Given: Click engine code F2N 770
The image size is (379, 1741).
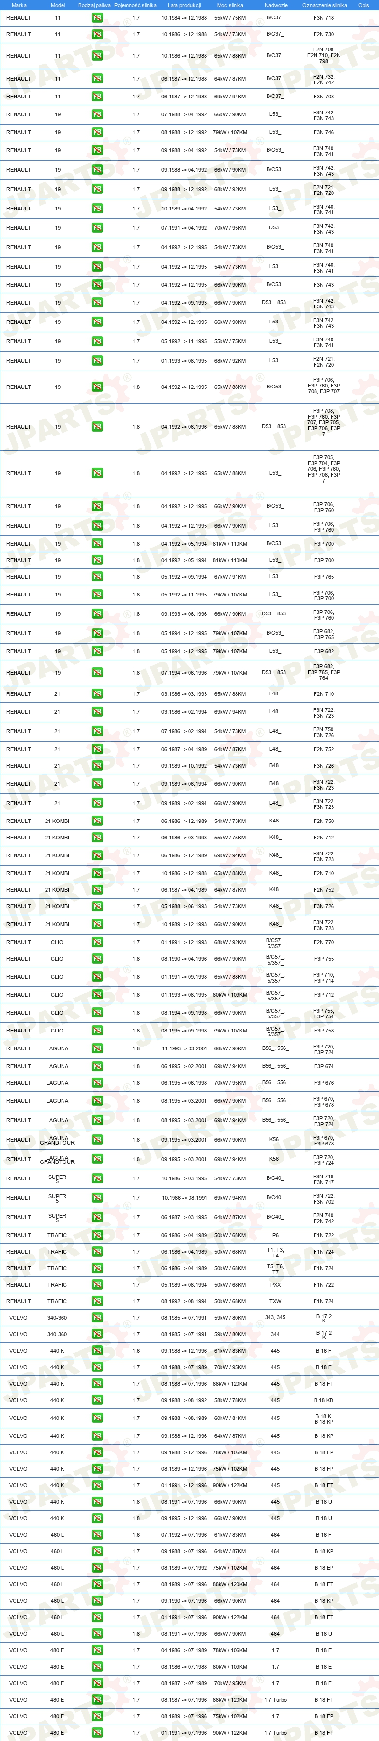Looking at the screenshot, I should pyautogui.click(x=324, y=942).
